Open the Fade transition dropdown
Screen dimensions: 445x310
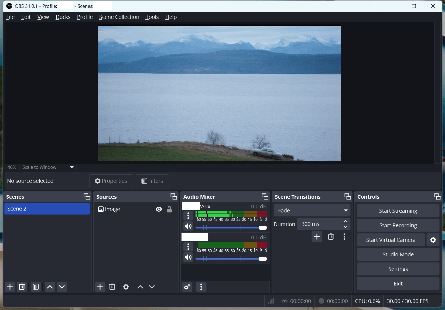(x=346, y=211)
